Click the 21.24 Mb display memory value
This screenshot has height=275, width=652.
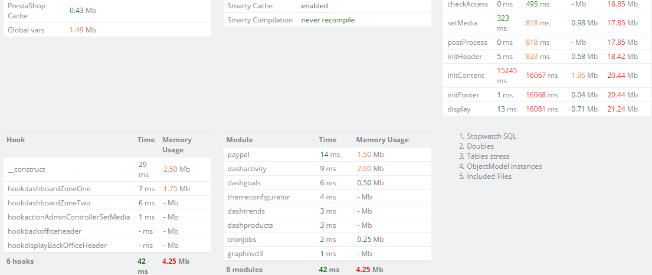tap(622, 109)
